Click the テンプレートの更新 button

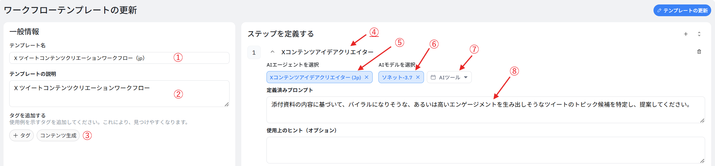click(x=682, y=10)
